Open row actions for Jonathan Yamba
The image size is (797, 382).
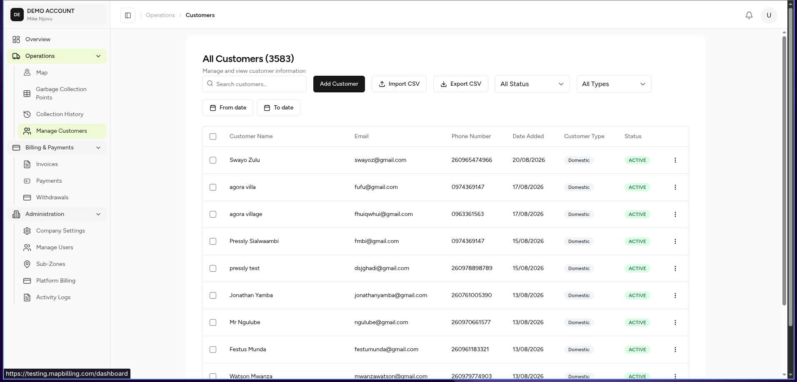(x=675, y=295)
